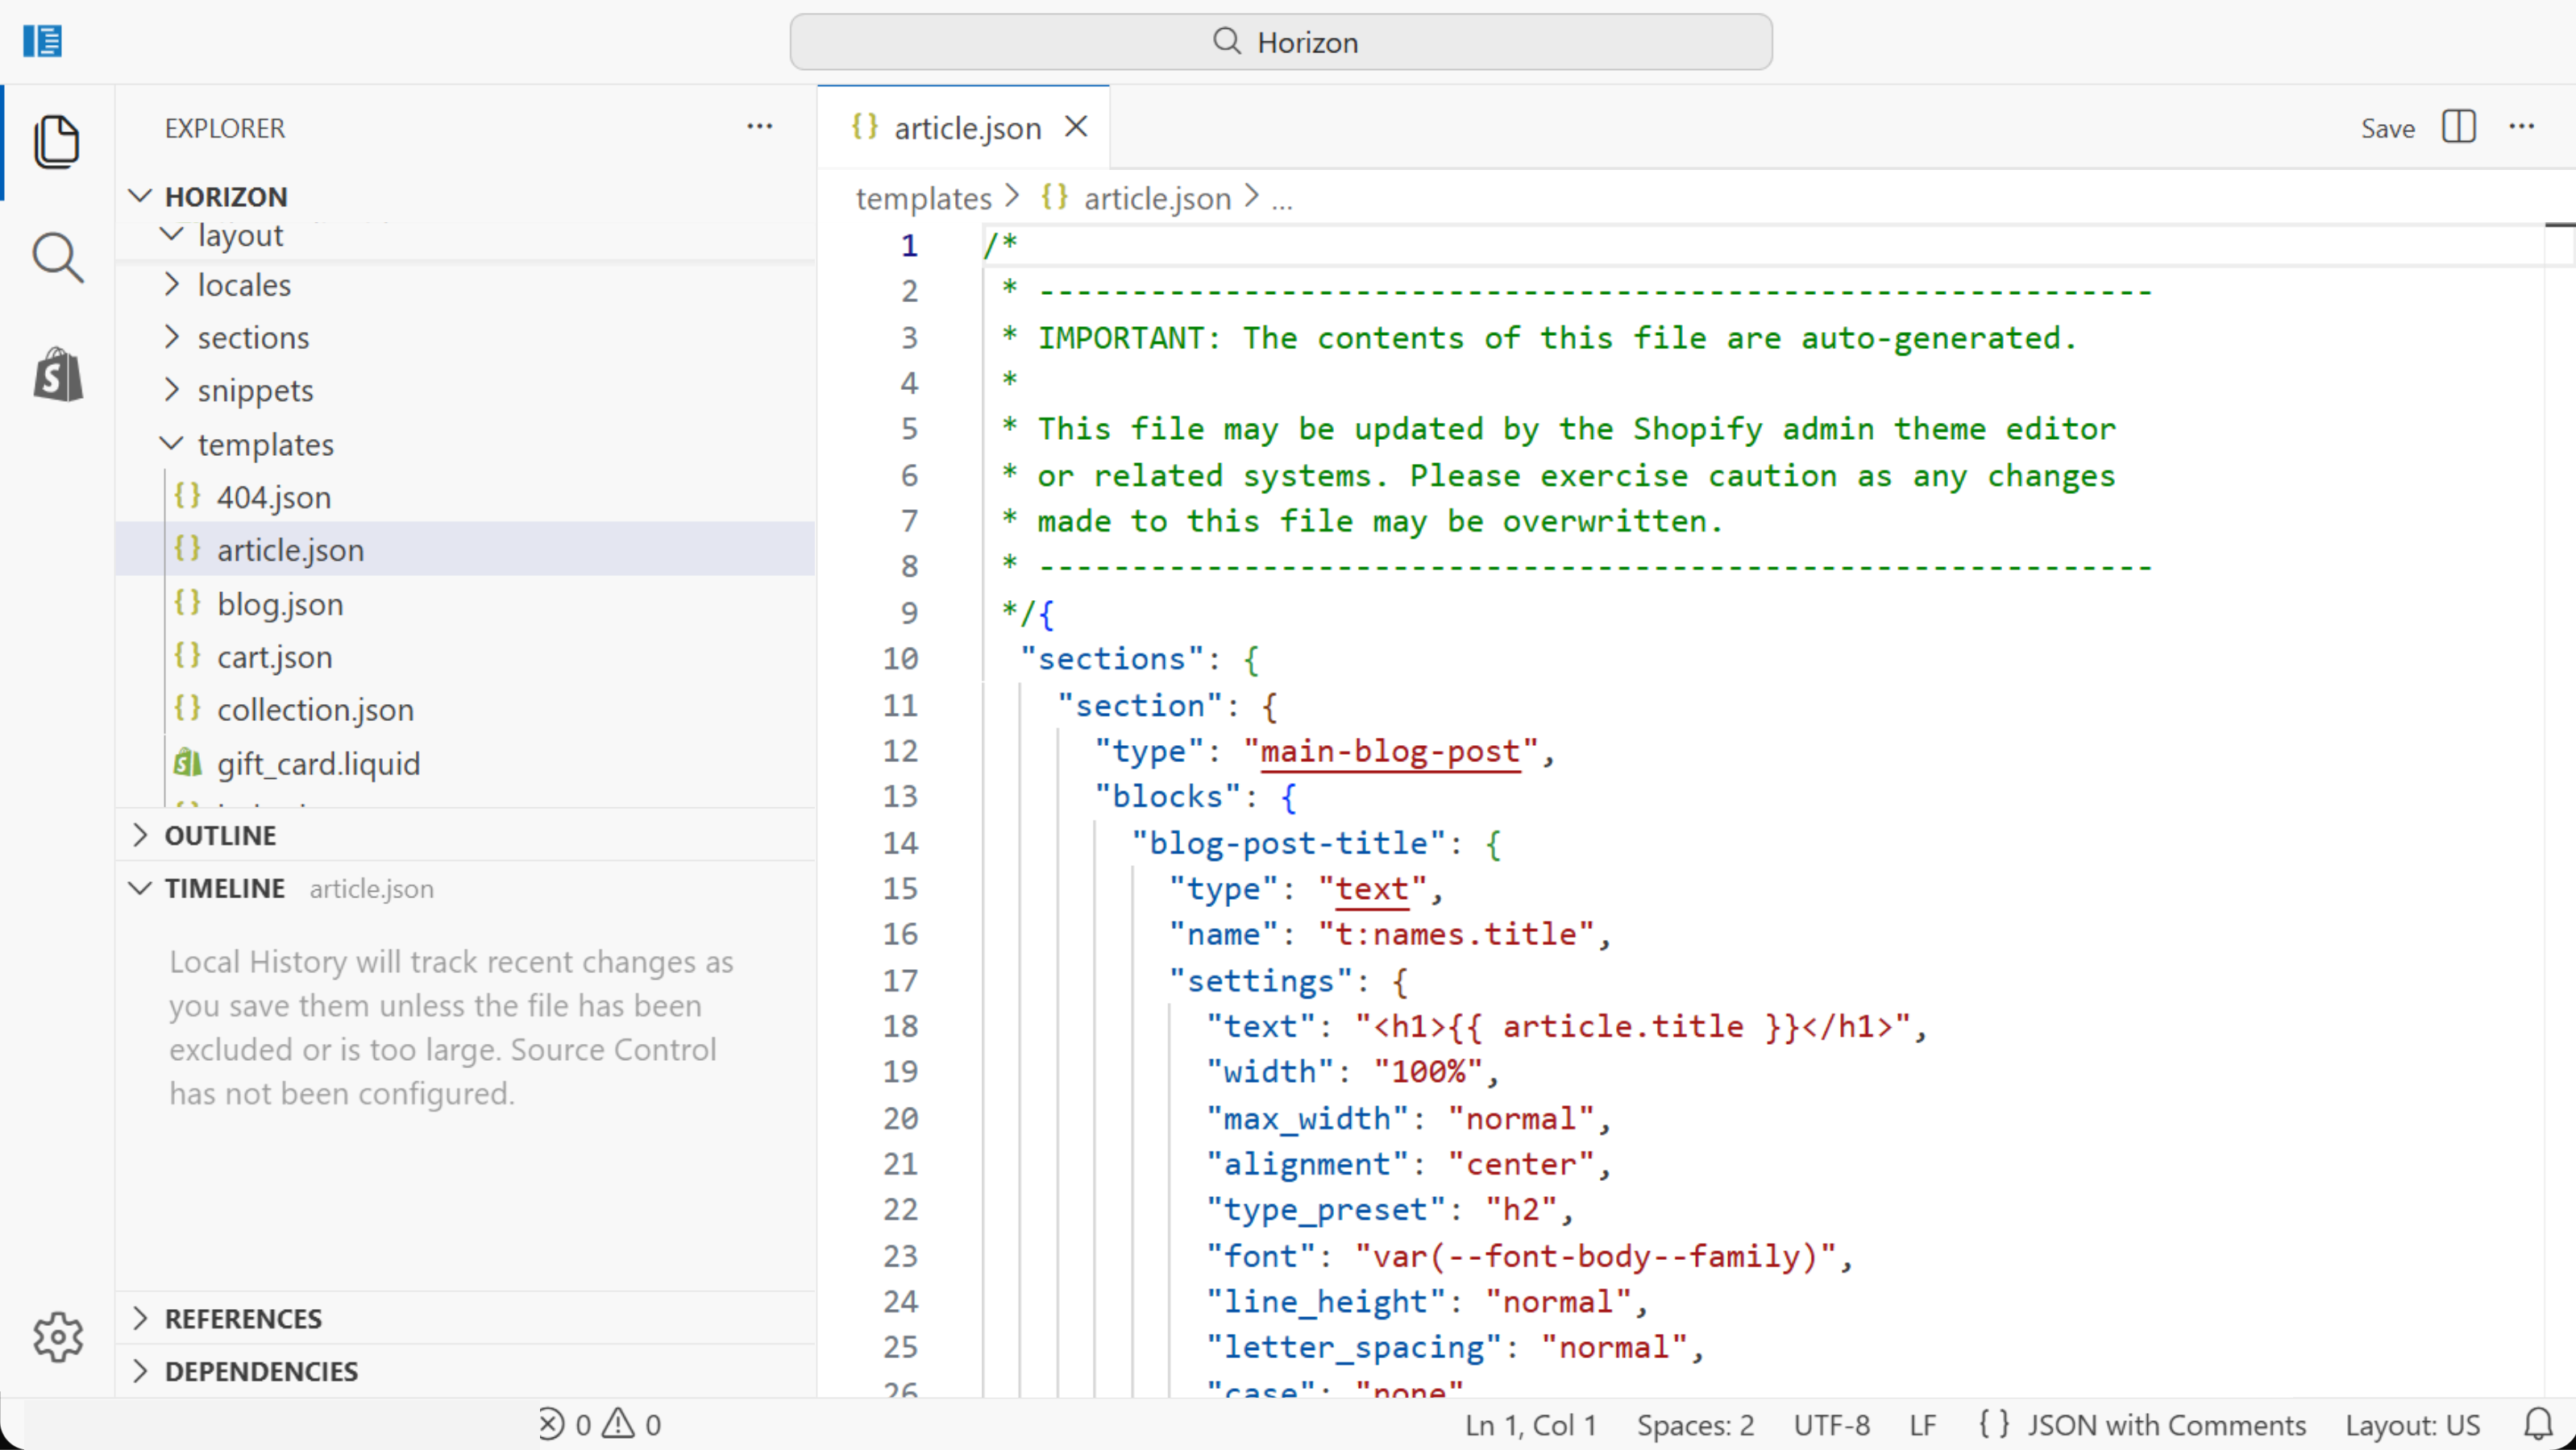Click the Save button
This screenshot has width=2576, height=1450.
click(x=2388, y=128)
